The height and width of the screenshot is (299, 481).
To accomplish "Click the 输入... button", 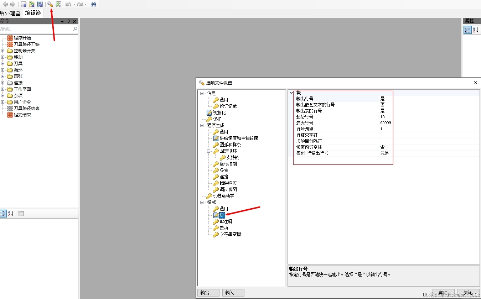I will point(233,293).
